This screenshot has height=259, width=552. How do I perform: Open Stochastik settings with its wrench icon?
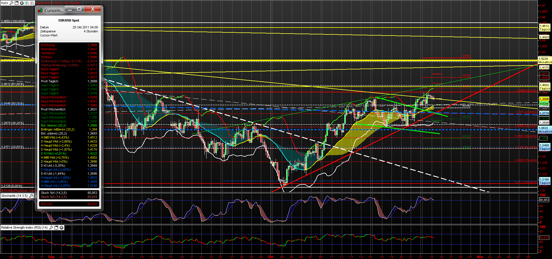(x=31, y=195)
